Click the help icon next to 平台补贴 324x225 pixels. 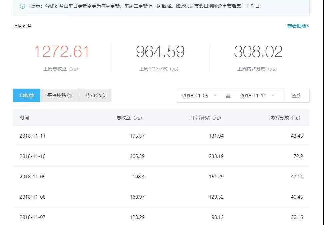[70, 96]
